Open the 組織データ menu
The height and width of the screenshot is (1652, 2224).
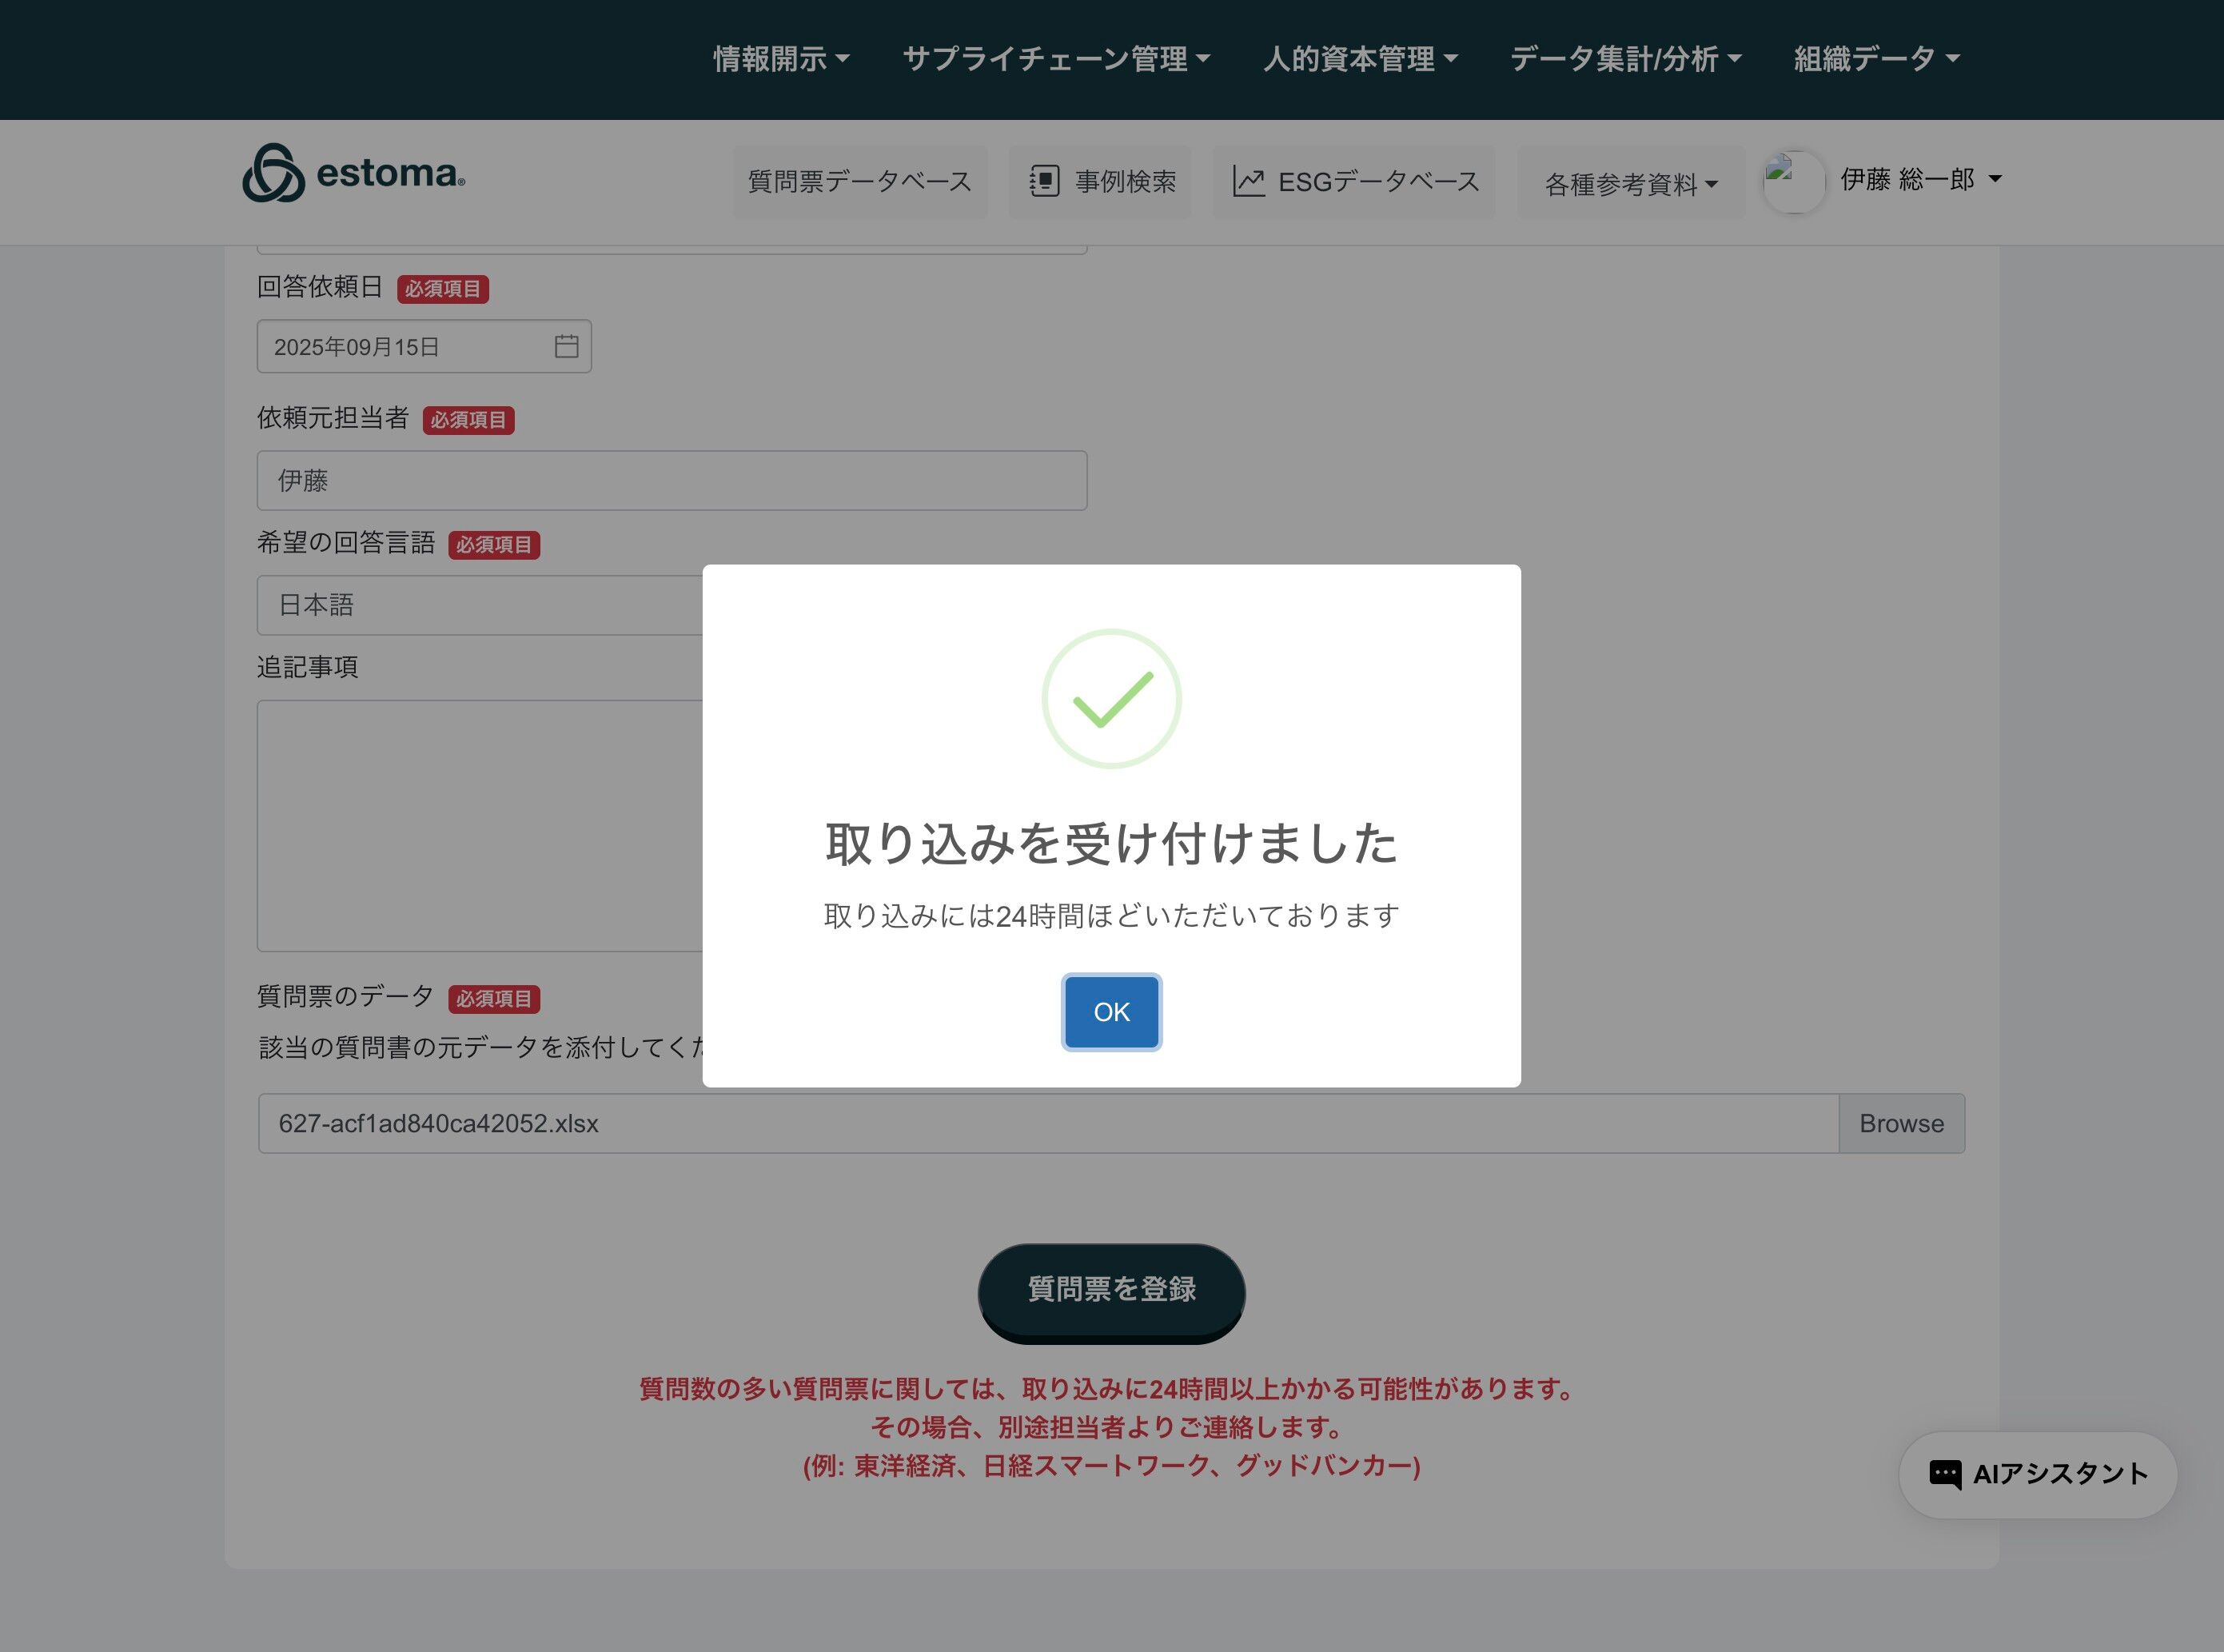(1876, 59)
